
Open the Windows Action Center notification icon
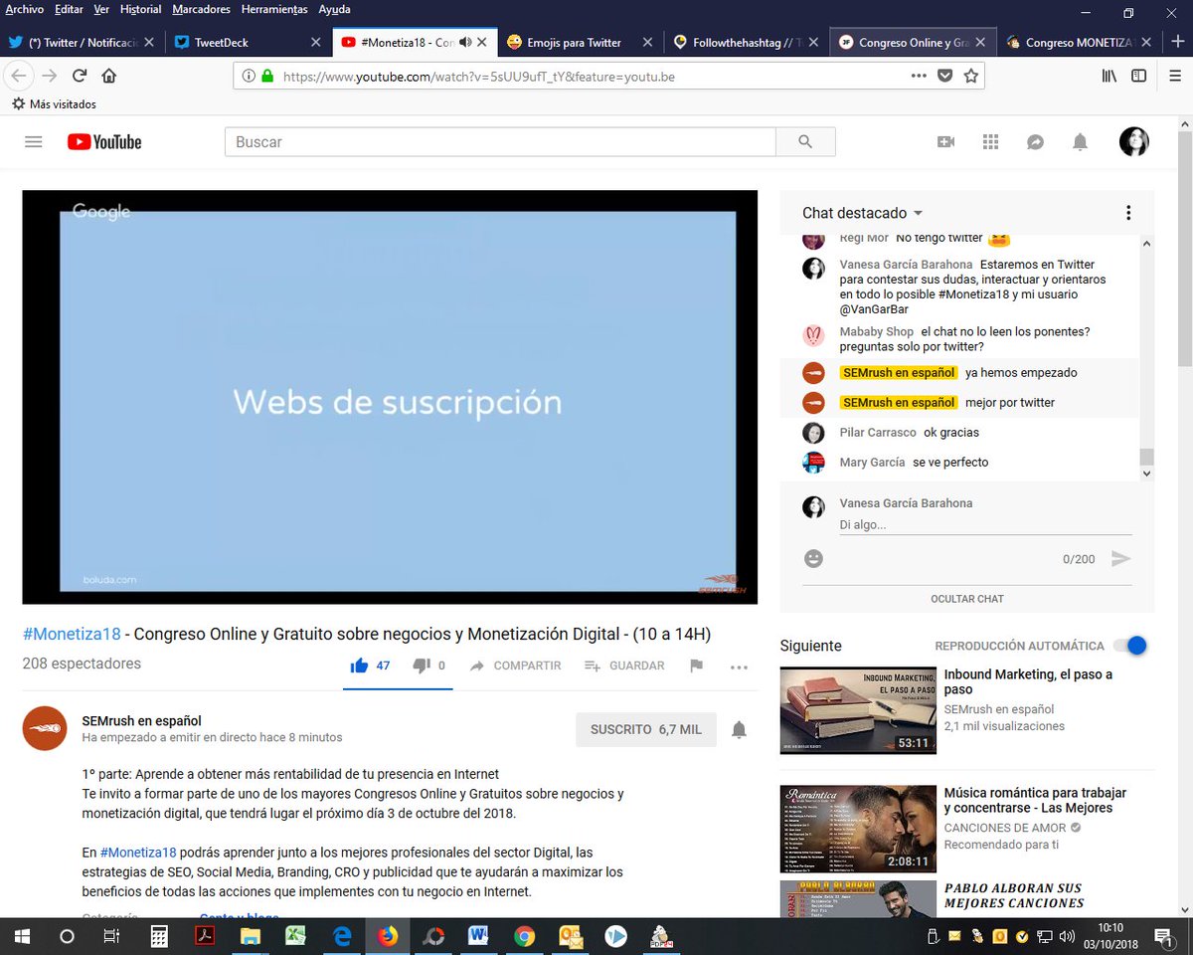tap(1162, 936)
